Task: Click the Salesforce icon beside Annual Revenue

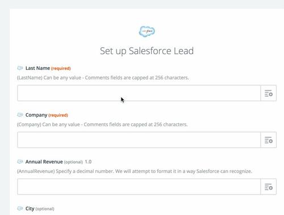Action: (20, 162)
